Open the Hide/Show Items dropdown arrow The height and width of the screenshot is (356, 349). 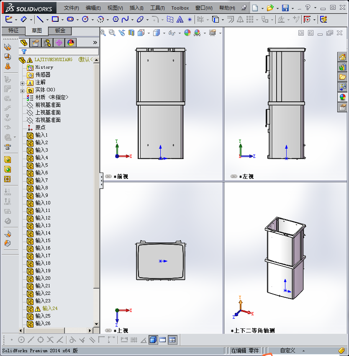180,34
